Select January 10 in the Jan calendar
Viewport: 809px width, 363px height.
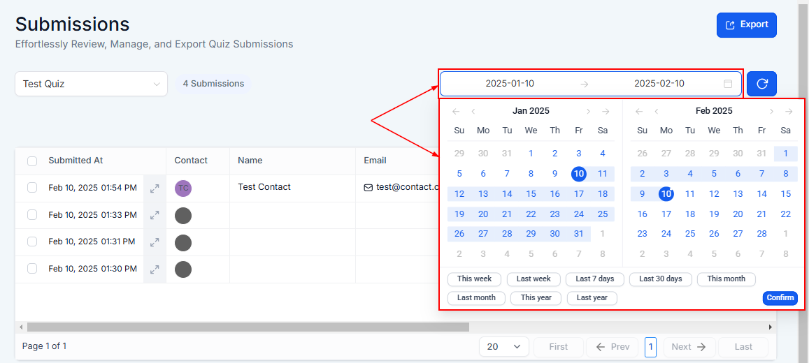pos(579,174)
